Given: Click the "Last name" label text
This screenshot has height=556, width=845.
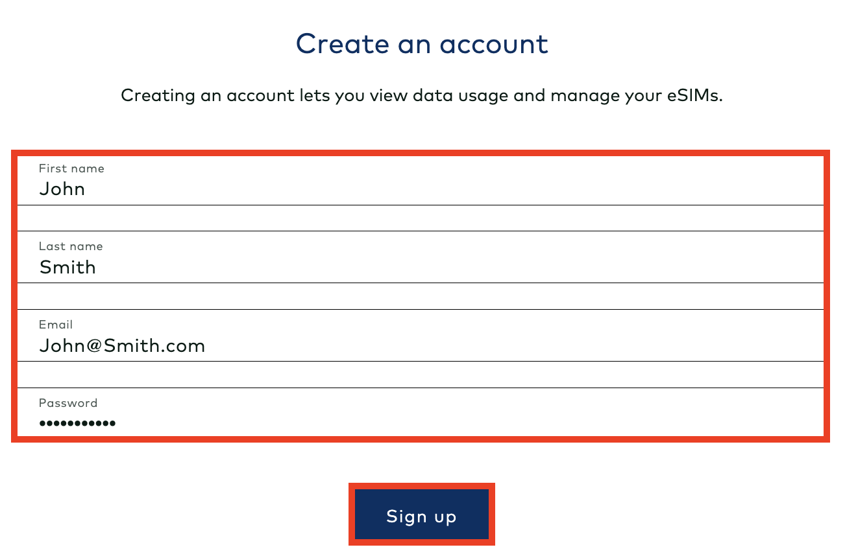Looking at the screenshot, I should 71,246.
